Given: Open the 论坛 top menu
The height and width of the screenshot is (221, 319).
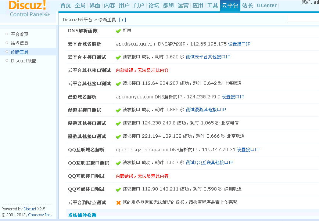Looking at the screenshot, I should pyautogui.click(x=154, y=6).
